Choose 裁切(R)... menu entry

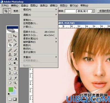pyautogui.click(x=39, y=49)
